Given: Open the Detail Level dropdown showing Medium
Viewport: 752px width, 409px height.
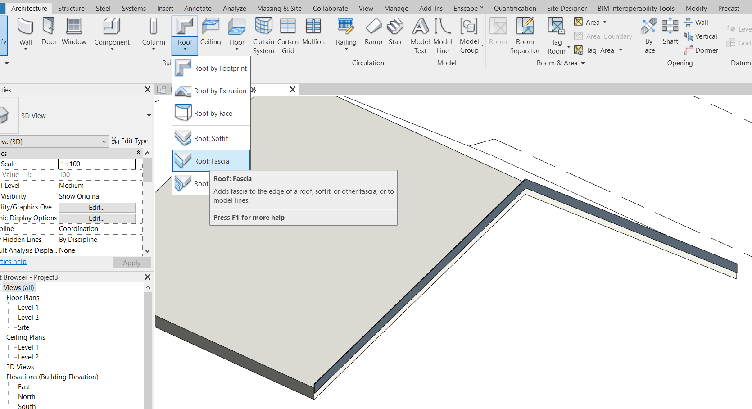Looking at the screenshot, I should pyautogui.click(x=97, y=185).
